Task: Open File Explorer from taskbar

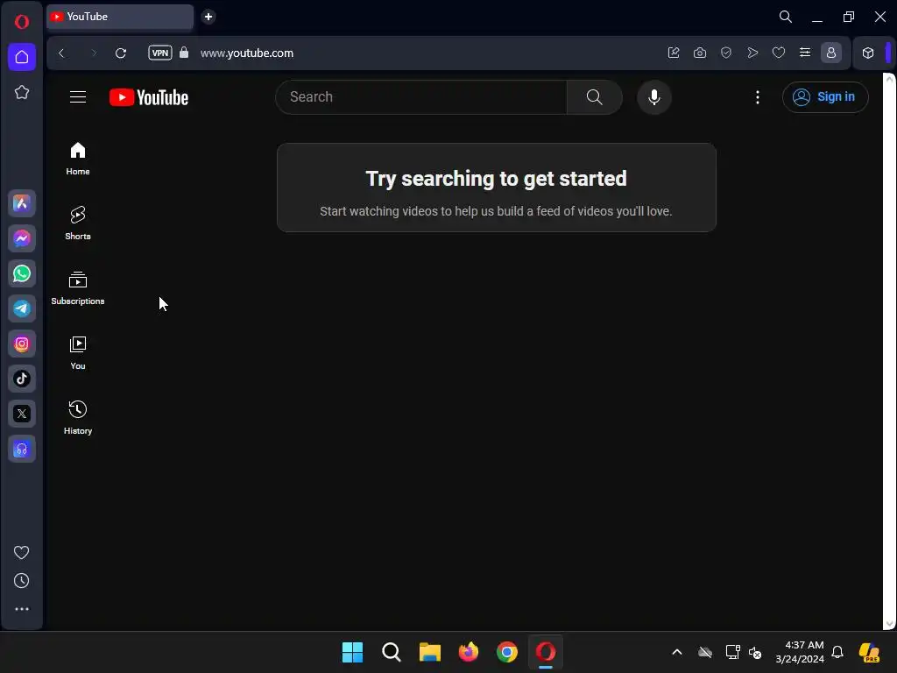Action: pyautogui.click(x=429, y=652)
